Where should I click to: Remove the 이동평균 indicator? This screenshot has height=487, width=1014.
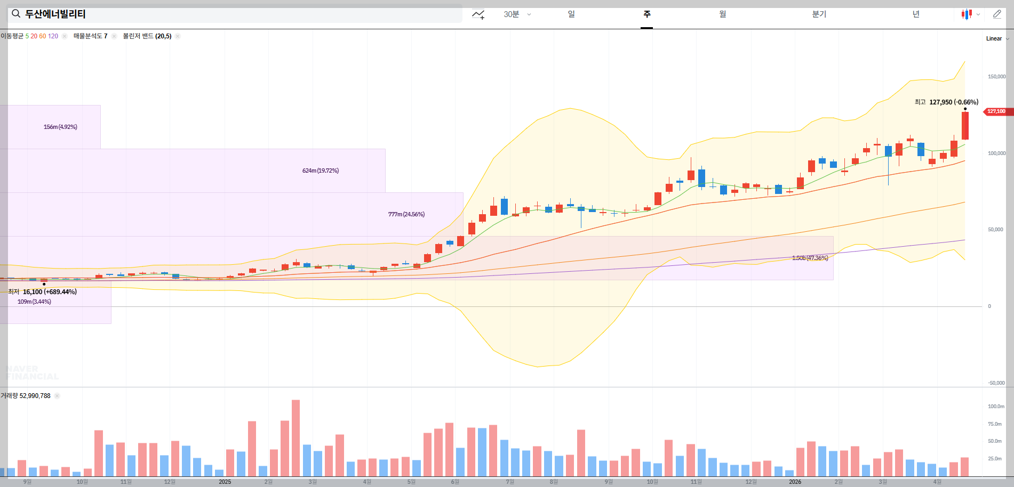pos(65,36)
